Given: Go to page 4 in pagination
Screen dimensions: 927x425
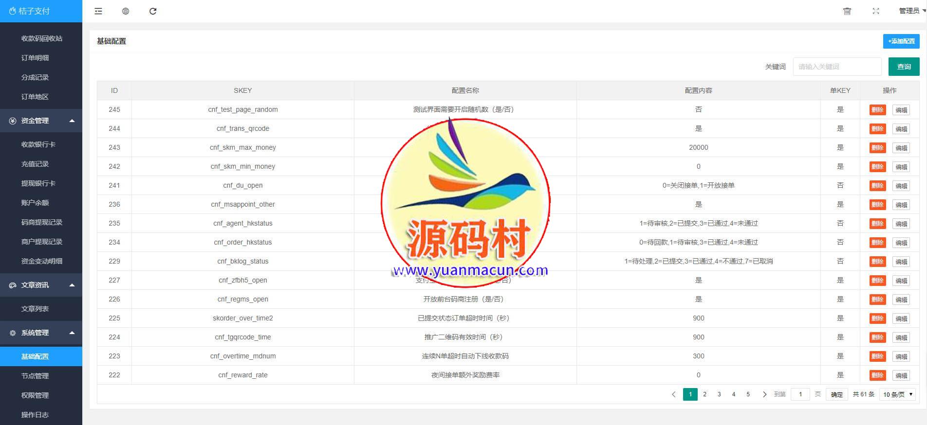Looking at the screenshot, I should click(x=734, y=394).
